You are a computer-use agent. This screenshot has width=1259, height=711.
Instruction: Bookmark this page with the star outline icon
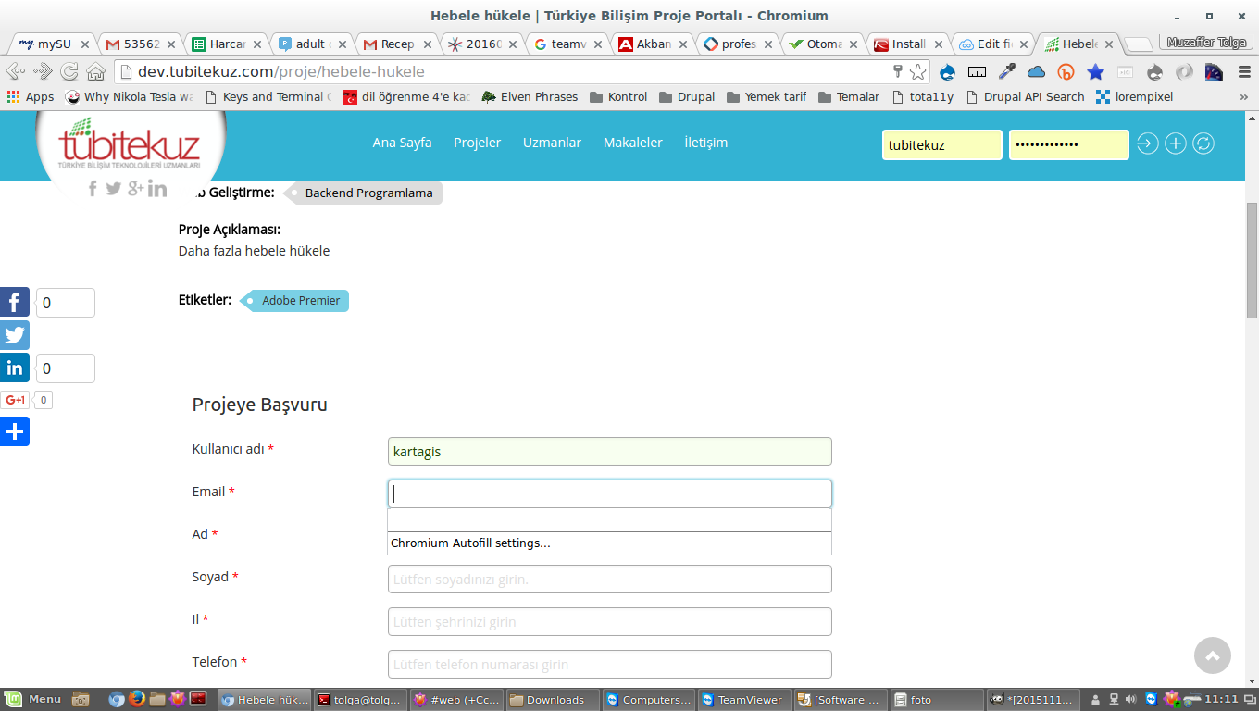[x=918, y=71]
